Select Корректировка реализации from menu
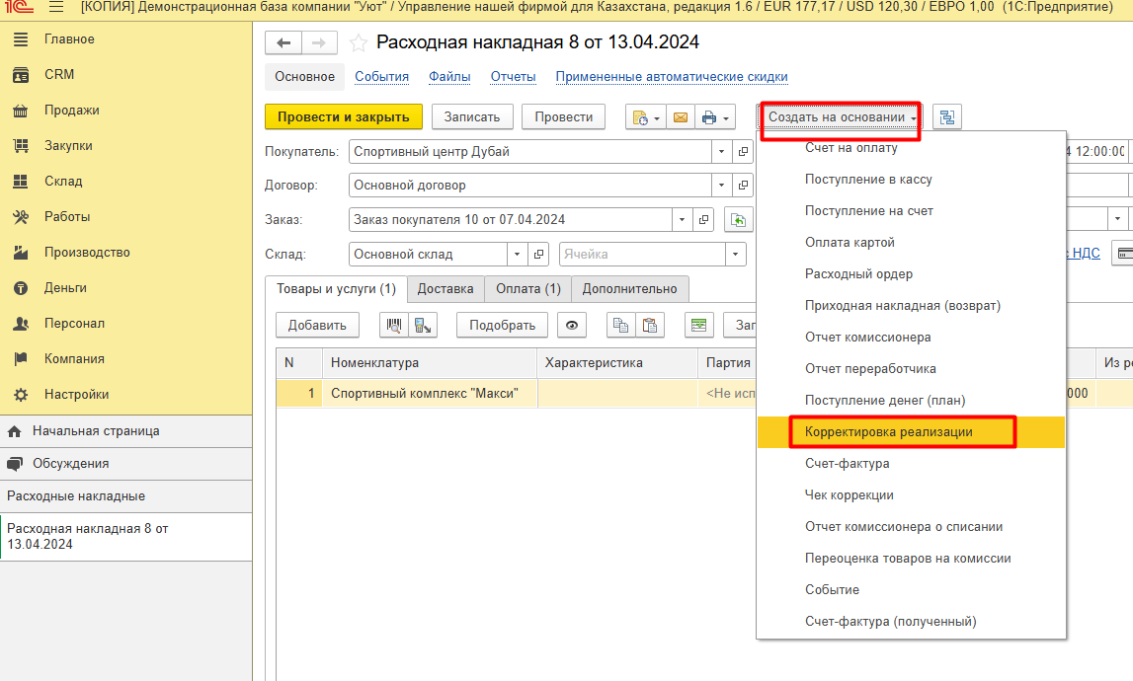Image resolution: width=1133 pixels, height=681 pixels. [888, 432]
